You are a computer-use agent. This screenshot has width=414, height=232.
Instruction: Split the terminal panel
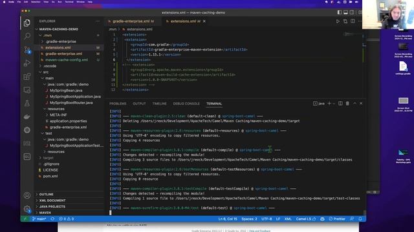(340, 104)
